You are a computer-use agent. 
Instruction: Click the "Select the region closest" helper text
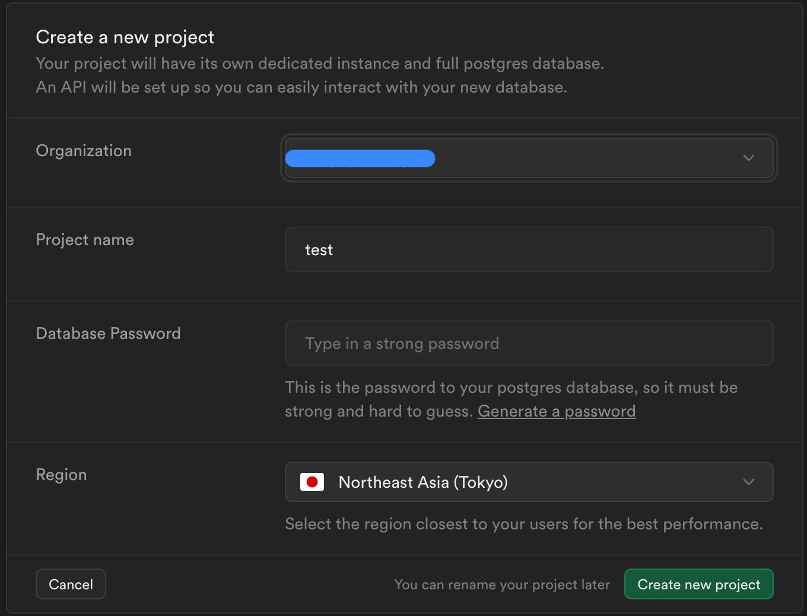pyautogui.click(x=523, y=524)
